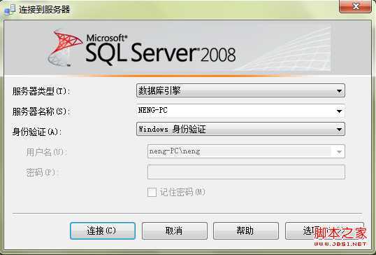Click the 连接(C) connect button
Image resolution: width=376 pixels, height=255 pixels.
pos(103,230)
